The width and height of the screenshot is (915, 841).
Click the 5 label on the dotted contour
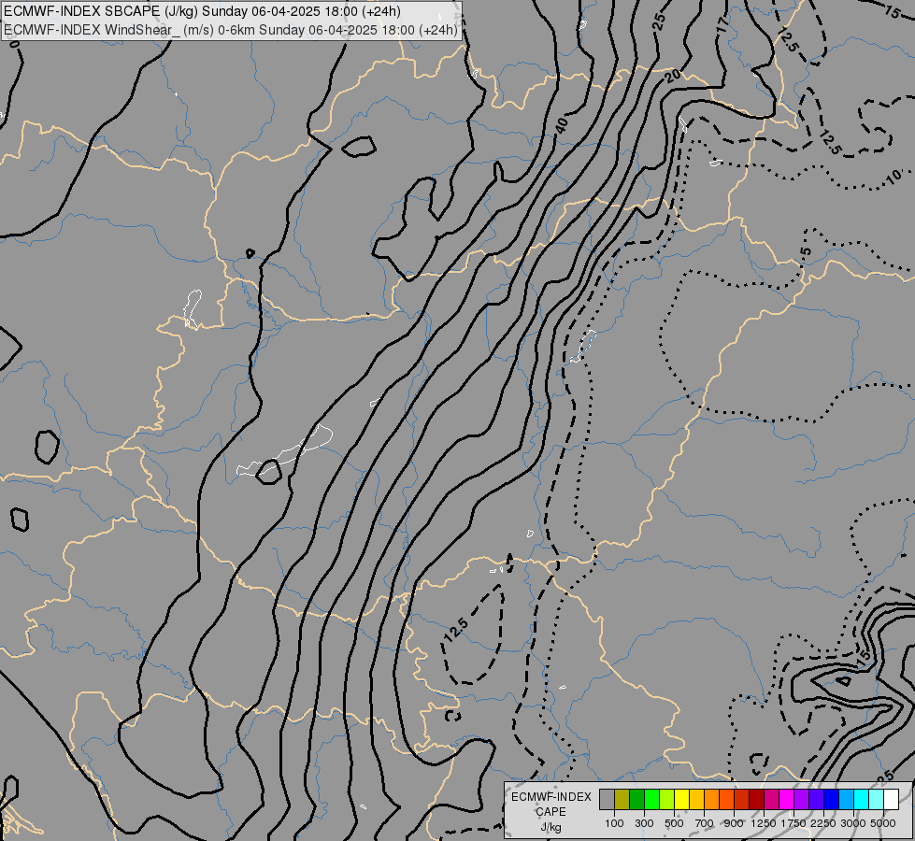click(806, 252)
